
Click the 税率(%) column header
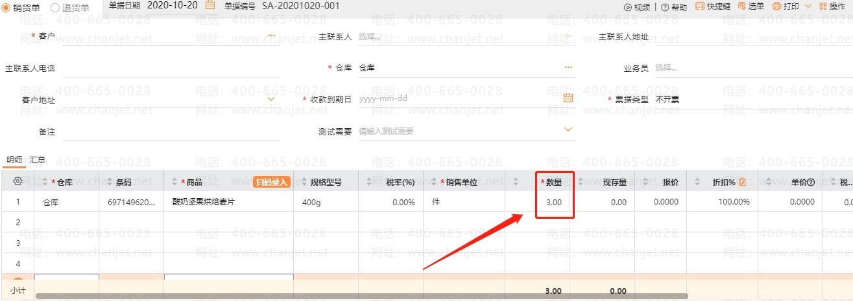(391, 183)
